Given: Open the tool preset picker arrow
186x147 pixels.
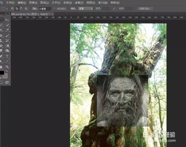Looking at the screenshot, I should pyautogui.click(x=7, y=9).
